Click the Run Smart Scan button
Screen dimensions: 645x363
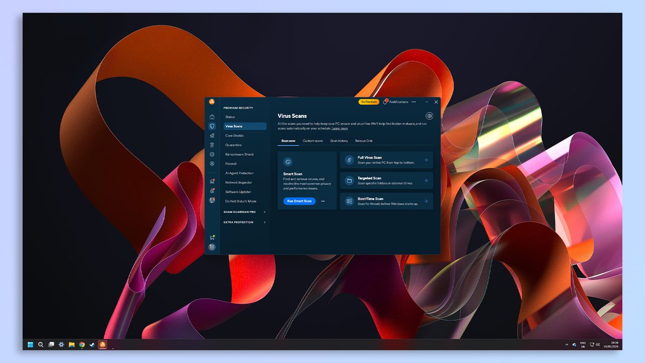point(299,201)
